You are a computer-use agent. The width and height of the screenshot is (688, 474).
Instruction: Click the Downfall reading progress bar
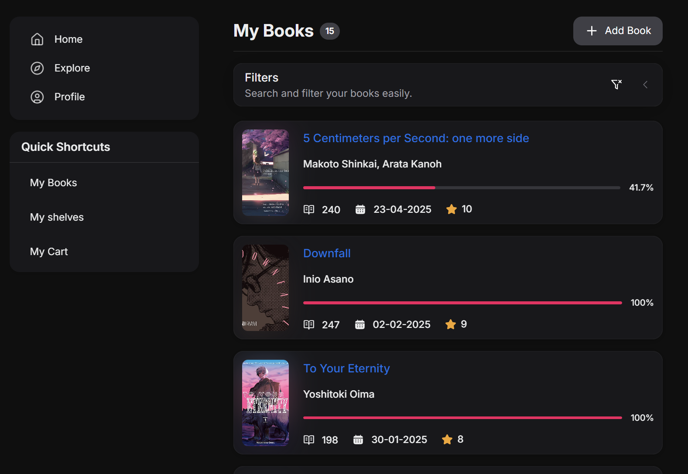click(x=462, y=303)
